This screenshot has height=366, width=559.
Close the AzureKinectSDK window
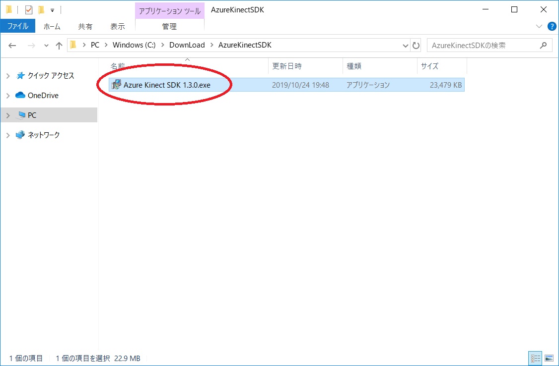(543, 10)
